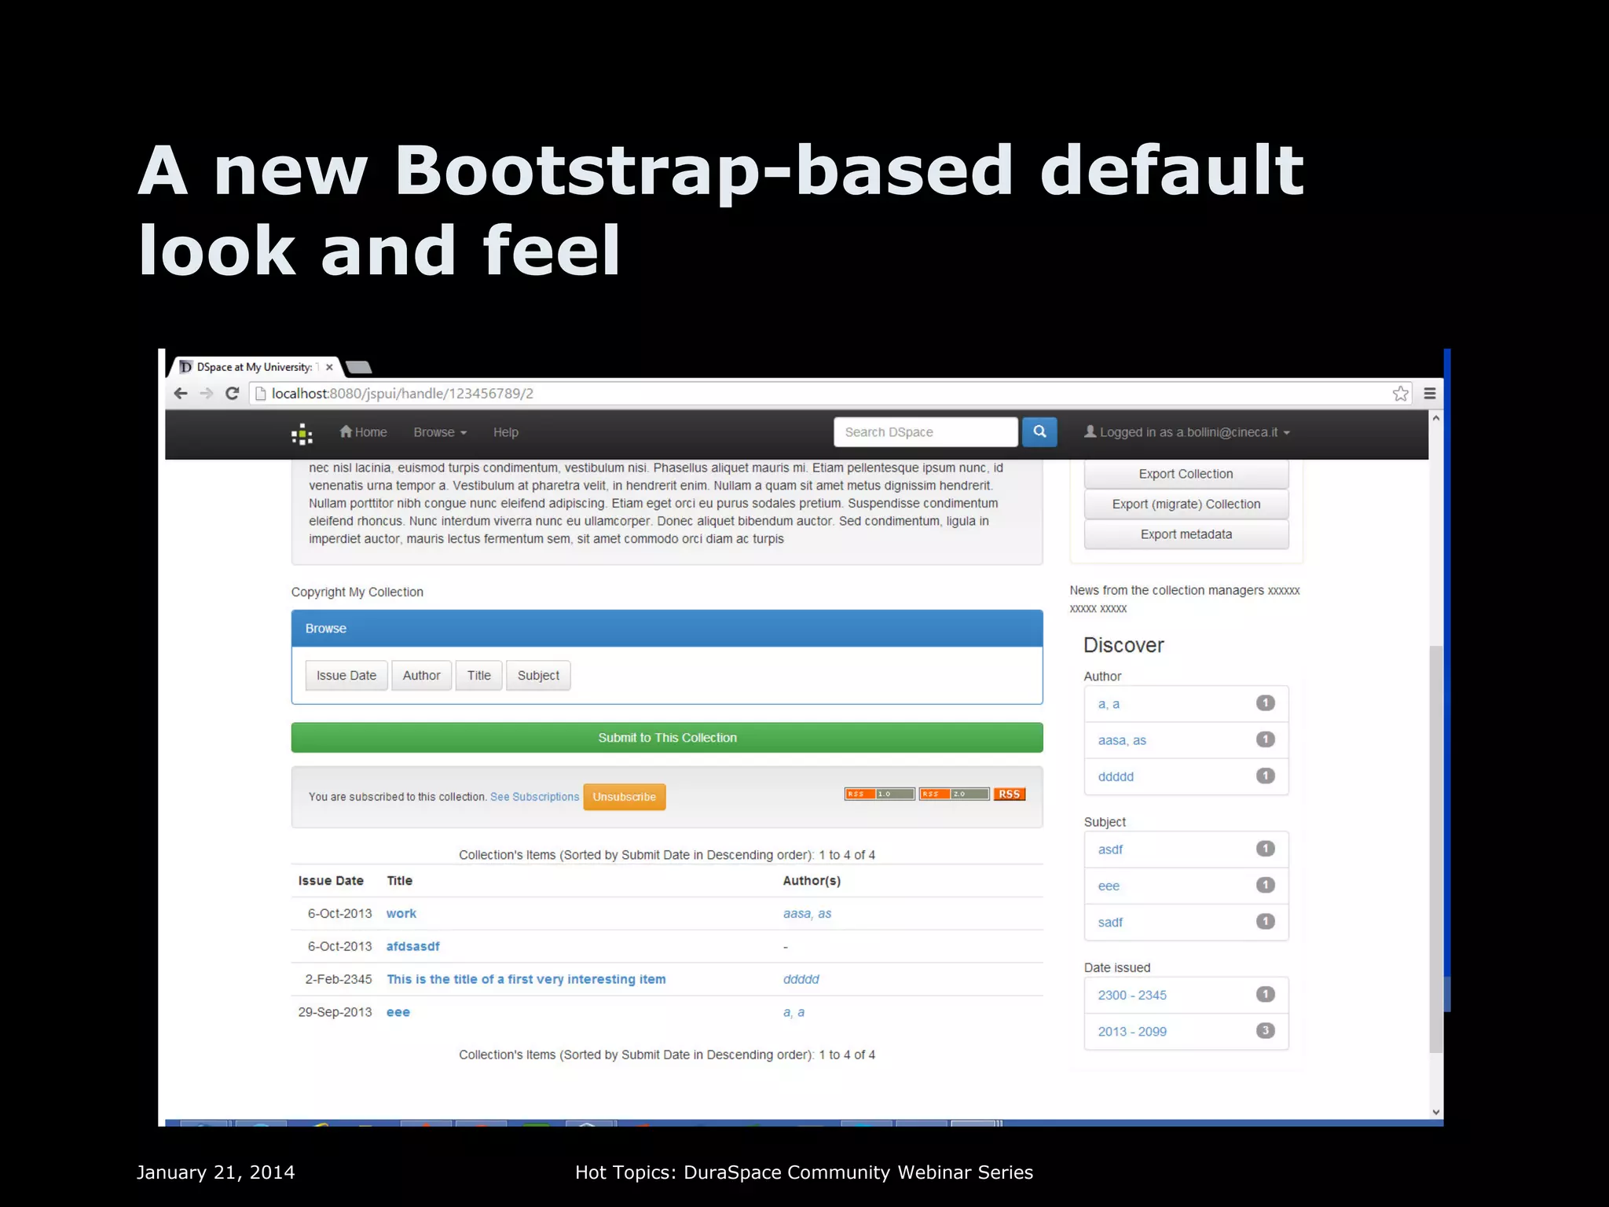Browse by Issue Date
Image resolution: width=1609 pixels, height=1207 pixels.
(346, 675)
